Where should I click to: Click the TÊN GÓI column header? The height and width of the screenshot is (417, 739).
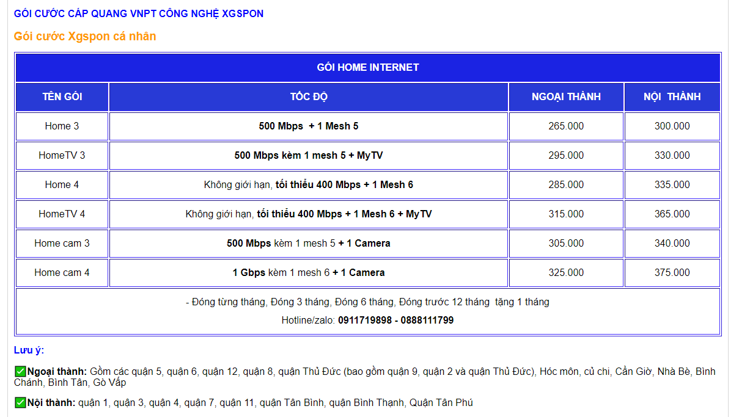[62, 96]
